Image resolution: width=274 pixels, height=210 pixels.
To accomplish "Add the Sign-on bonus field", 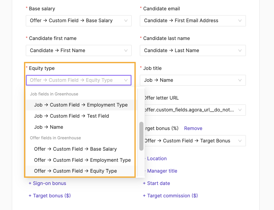I will [47, 183].
